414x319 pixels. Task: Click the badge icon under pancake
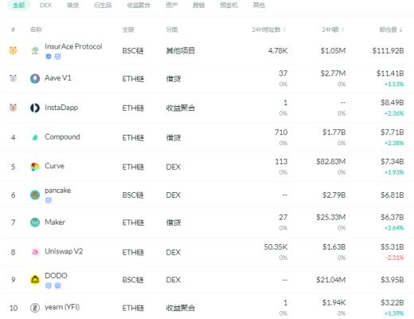click(x=49, y=200)
